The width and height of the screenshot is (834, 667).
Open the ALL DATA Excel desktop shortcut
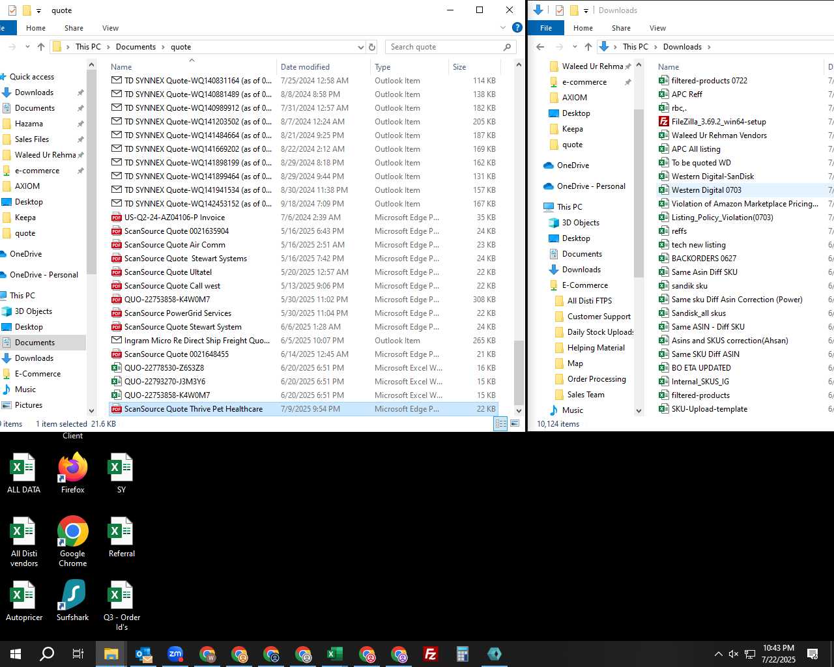click(x=23, y=473)
